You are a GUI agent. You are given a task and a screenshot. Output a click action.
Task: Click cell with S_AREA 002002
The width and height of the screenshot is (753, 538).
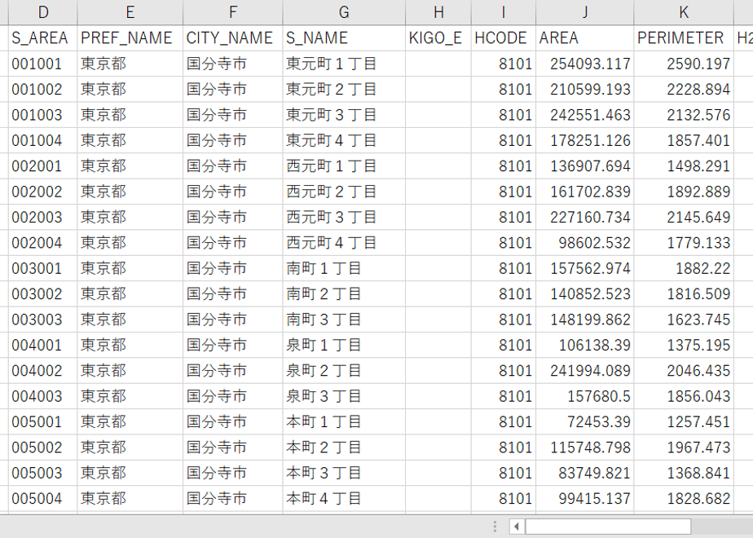42,192
